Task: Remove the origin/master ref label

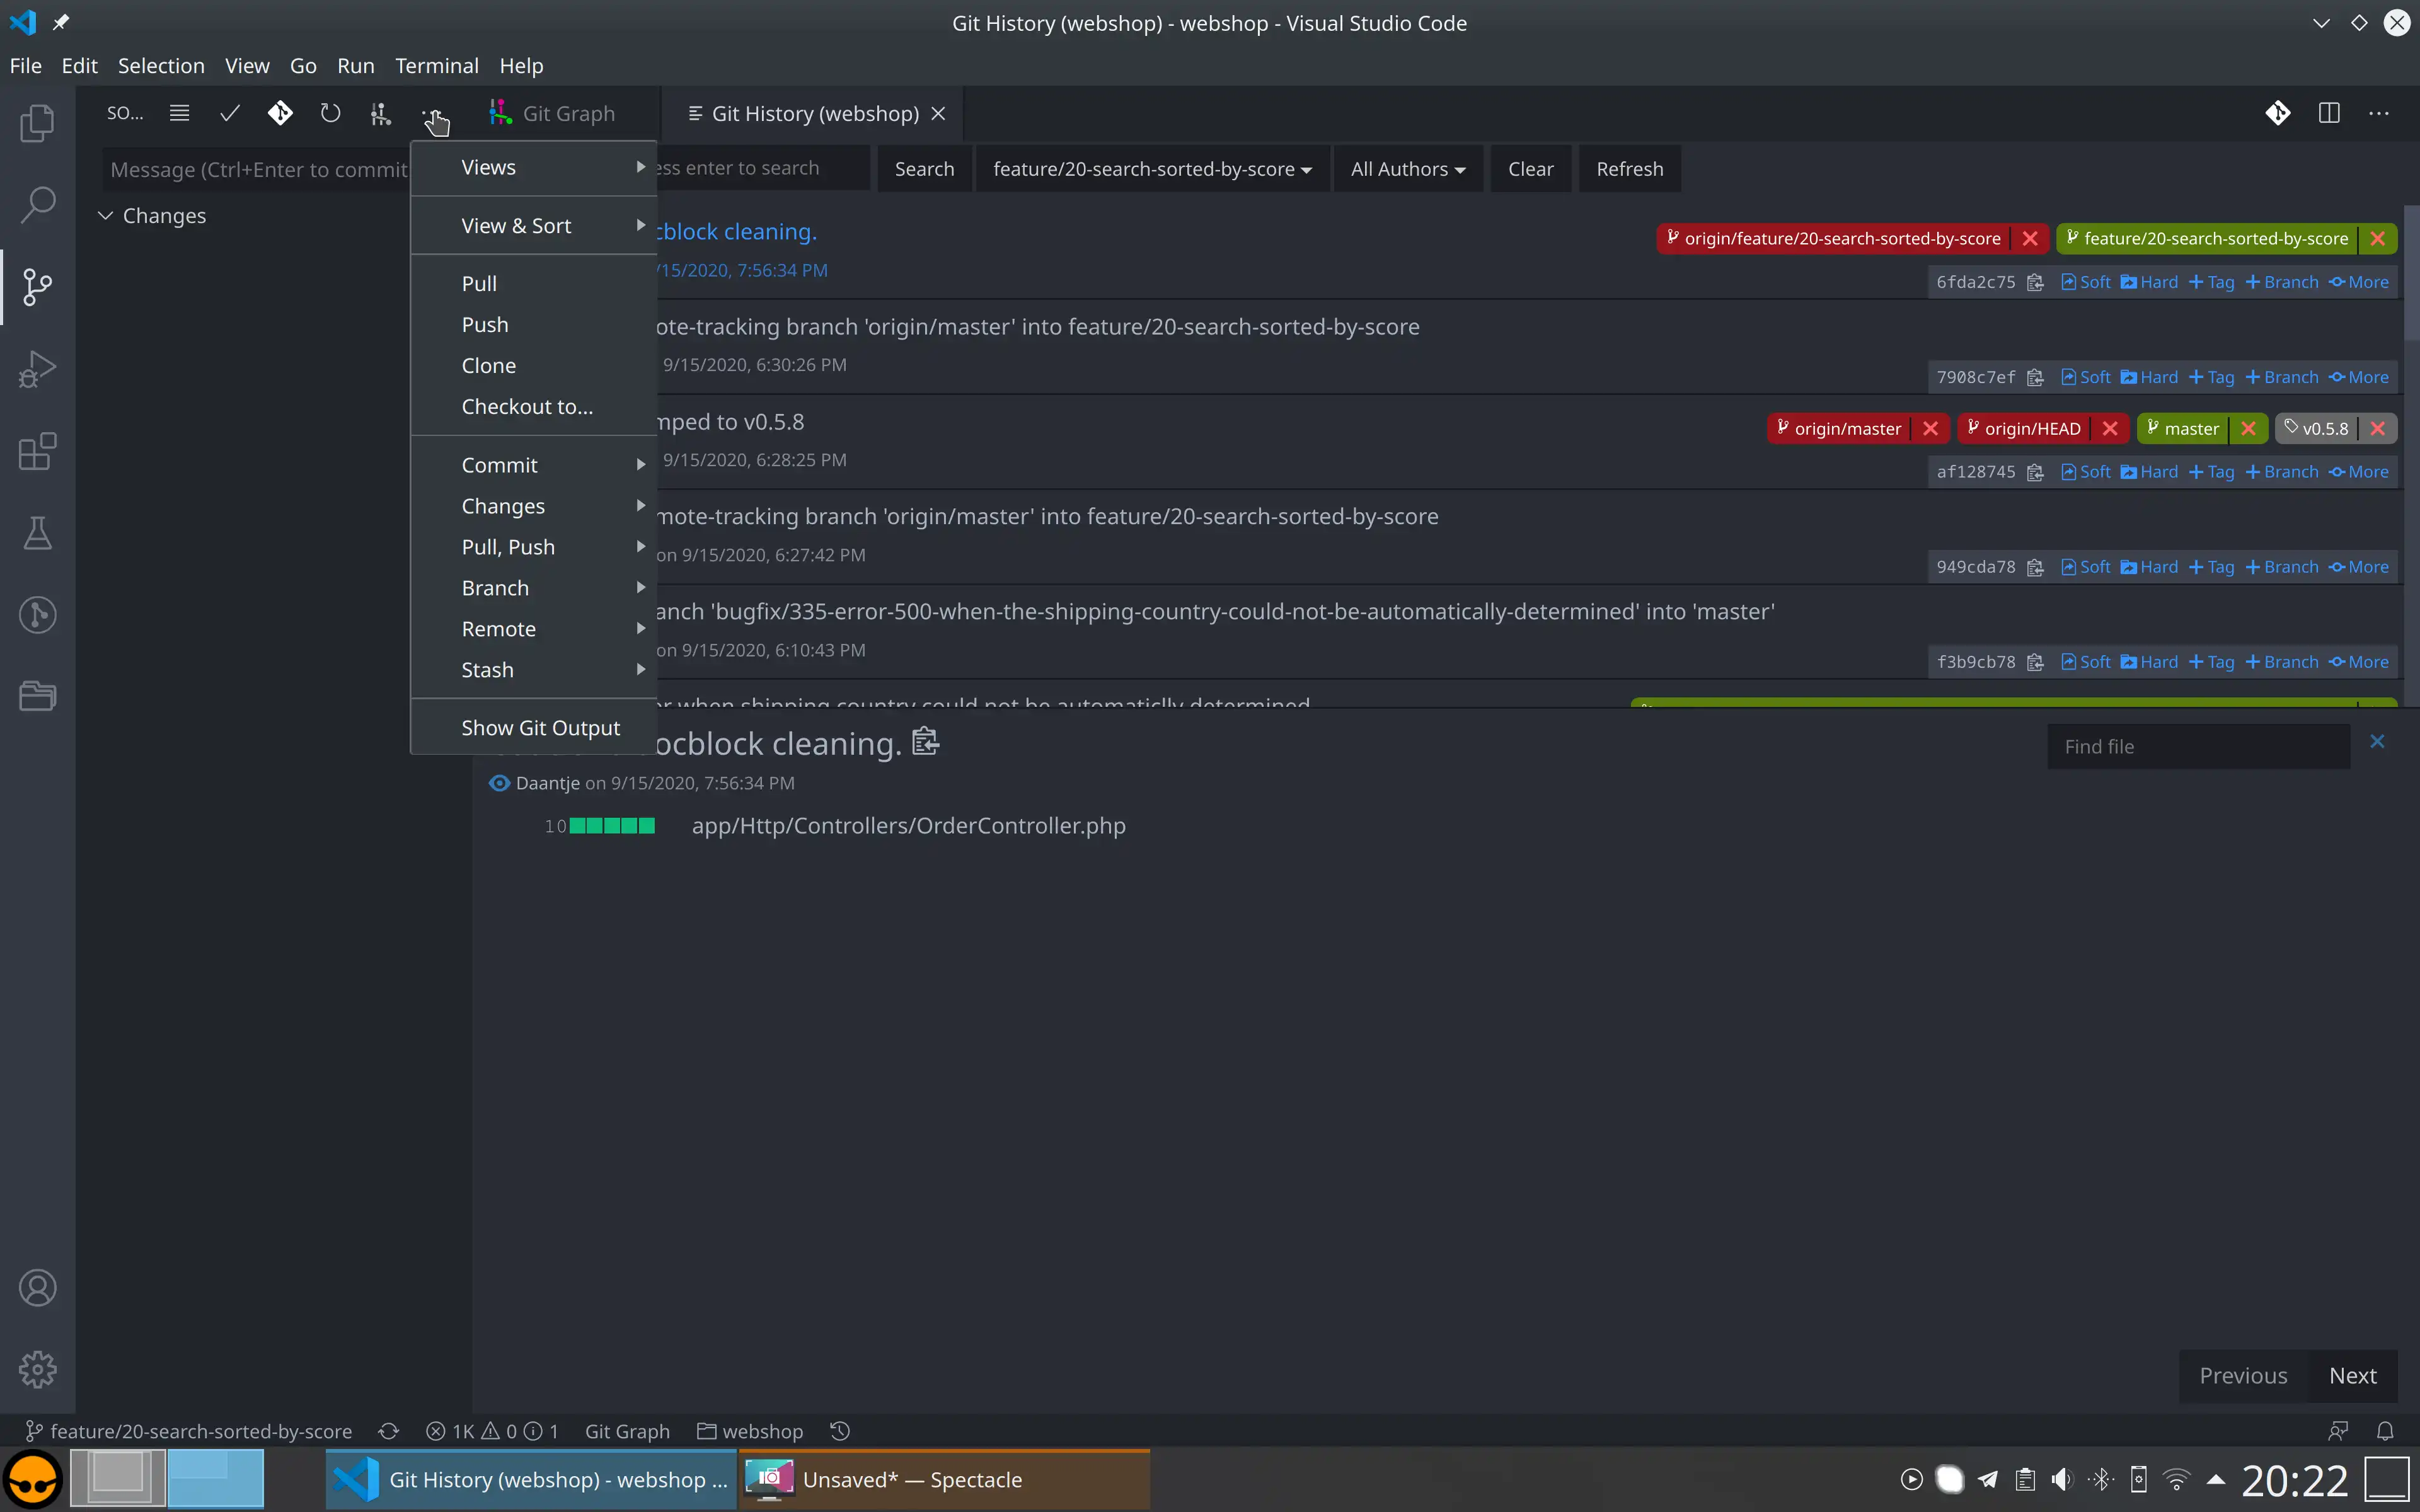Action: click(1930, 428)
